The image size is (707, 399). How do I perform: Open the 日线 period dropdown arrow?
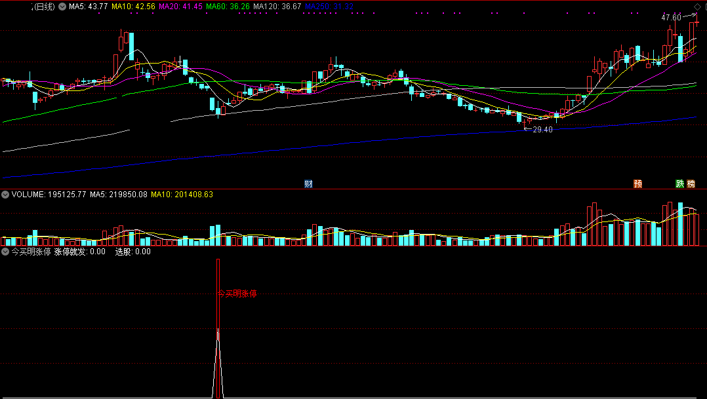point(62,7)
